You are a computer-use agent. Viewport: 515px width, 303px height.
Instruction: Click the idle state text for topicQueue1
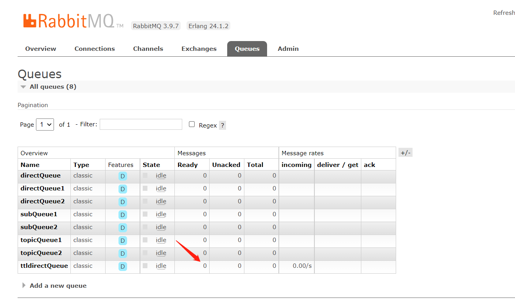(x=161, y=240)
